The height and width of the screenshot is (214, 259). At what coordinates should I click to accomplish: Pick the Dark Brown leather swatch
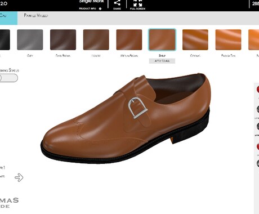[x=63, y=39]
